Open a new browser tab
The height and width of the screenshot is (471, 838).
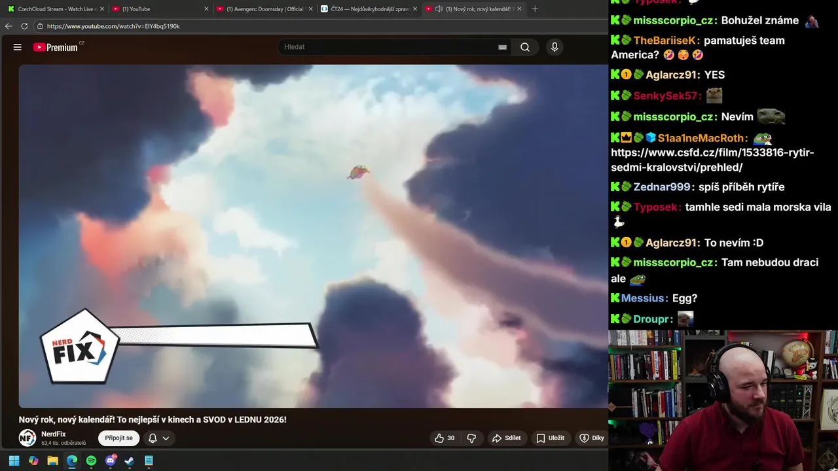click(x=535, y=9)
